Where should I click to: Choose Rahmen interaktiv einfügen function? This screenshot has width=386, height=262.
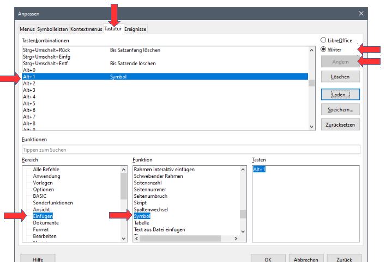164,170
